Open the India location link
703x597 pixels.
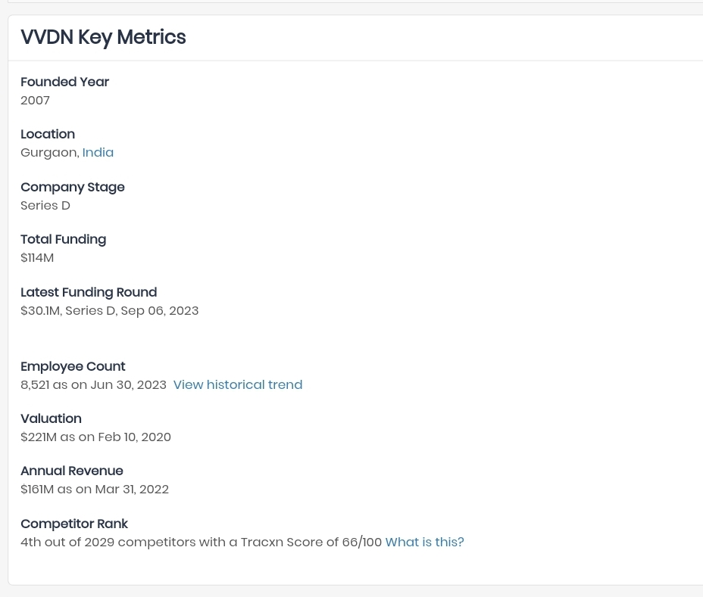98,153
